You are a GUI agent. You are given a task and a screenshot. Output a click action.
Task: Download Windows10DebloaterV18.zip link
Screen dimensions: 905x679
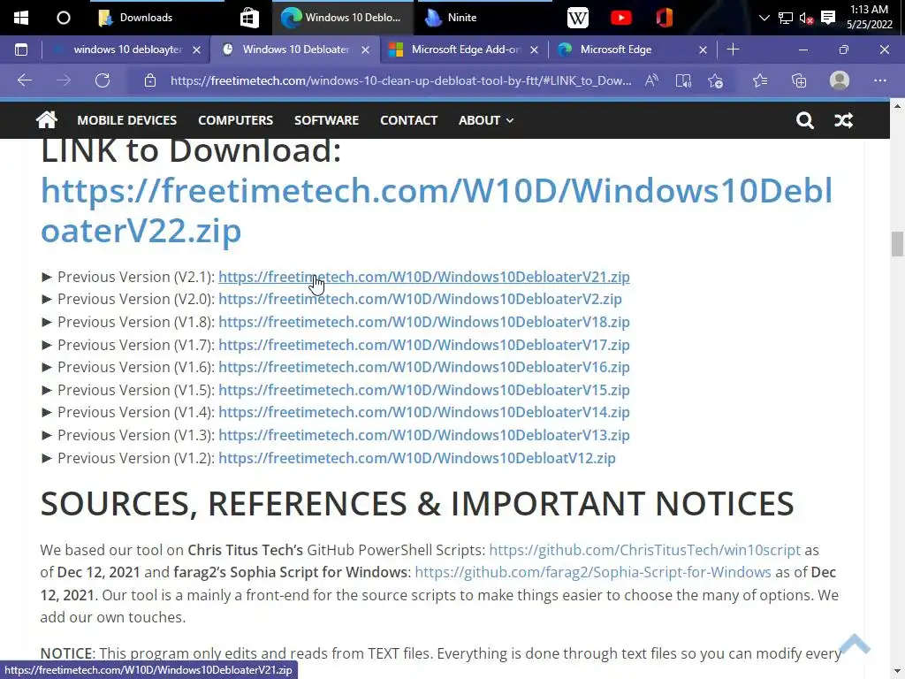point(423,322)
